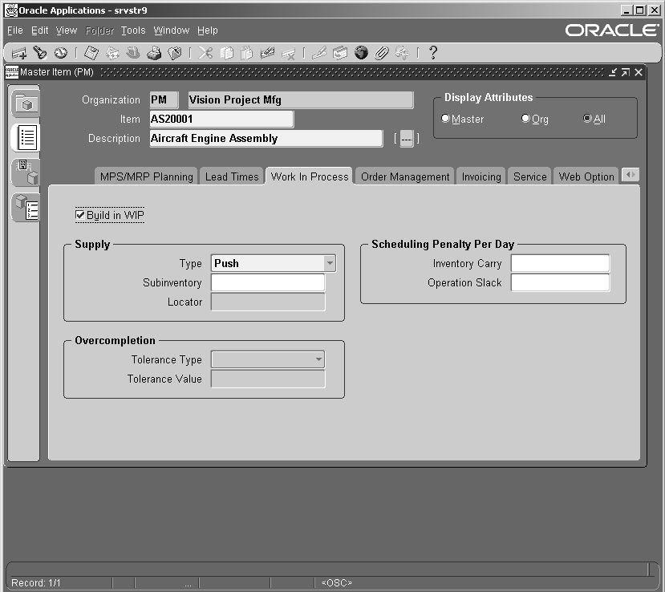Select the All display attributes radio

(587, 118)
